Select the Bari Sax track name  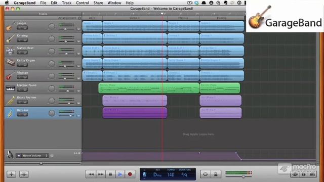point(23,110)
